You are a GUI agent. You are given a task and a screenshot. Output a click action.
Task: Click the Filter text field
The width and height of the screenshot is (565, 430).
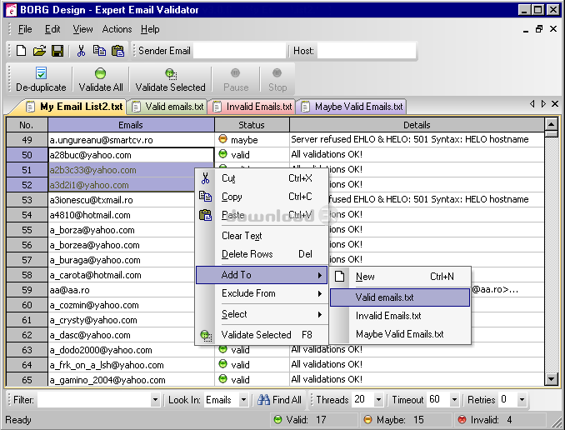click(x=94, y=400)
